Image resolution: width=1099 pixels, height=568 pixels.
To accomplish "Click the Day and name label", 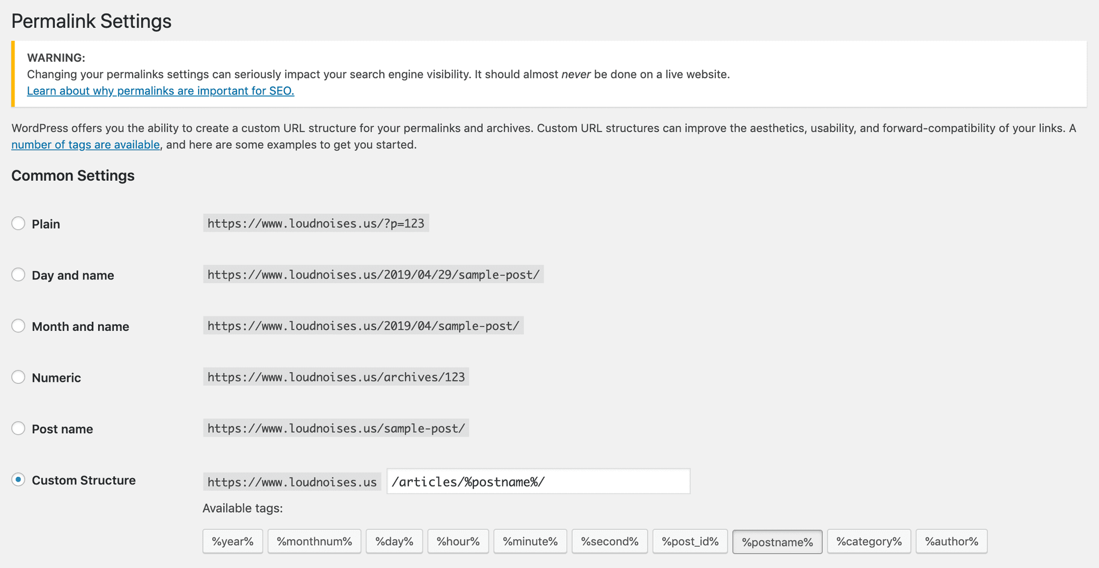I will (x=73, y=275).
